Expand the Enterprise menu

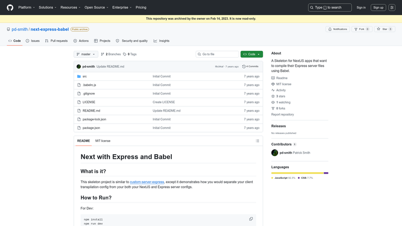tap(122, 8)
